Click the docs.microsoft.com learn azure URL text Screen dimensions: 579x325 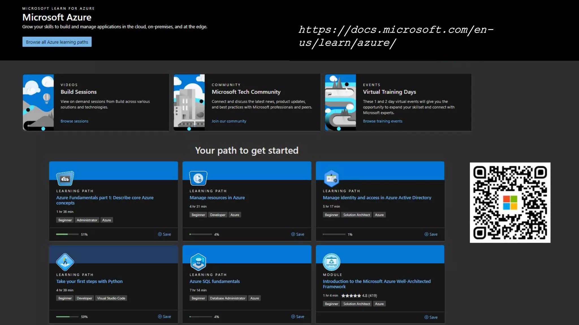point(396,36)
